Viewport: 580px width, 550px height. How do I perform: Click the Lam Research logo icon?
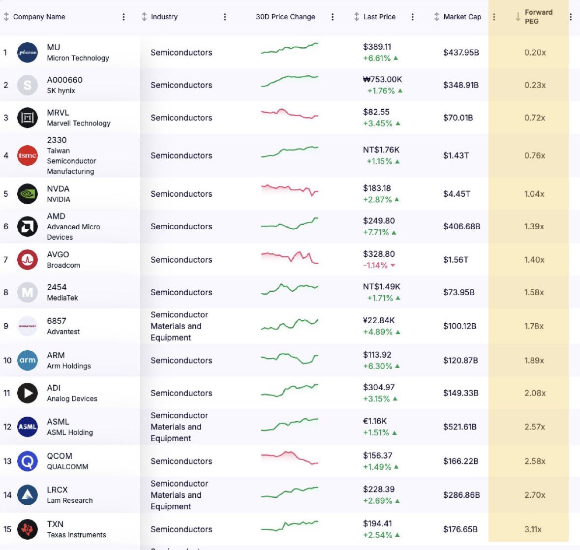[28, 495]
